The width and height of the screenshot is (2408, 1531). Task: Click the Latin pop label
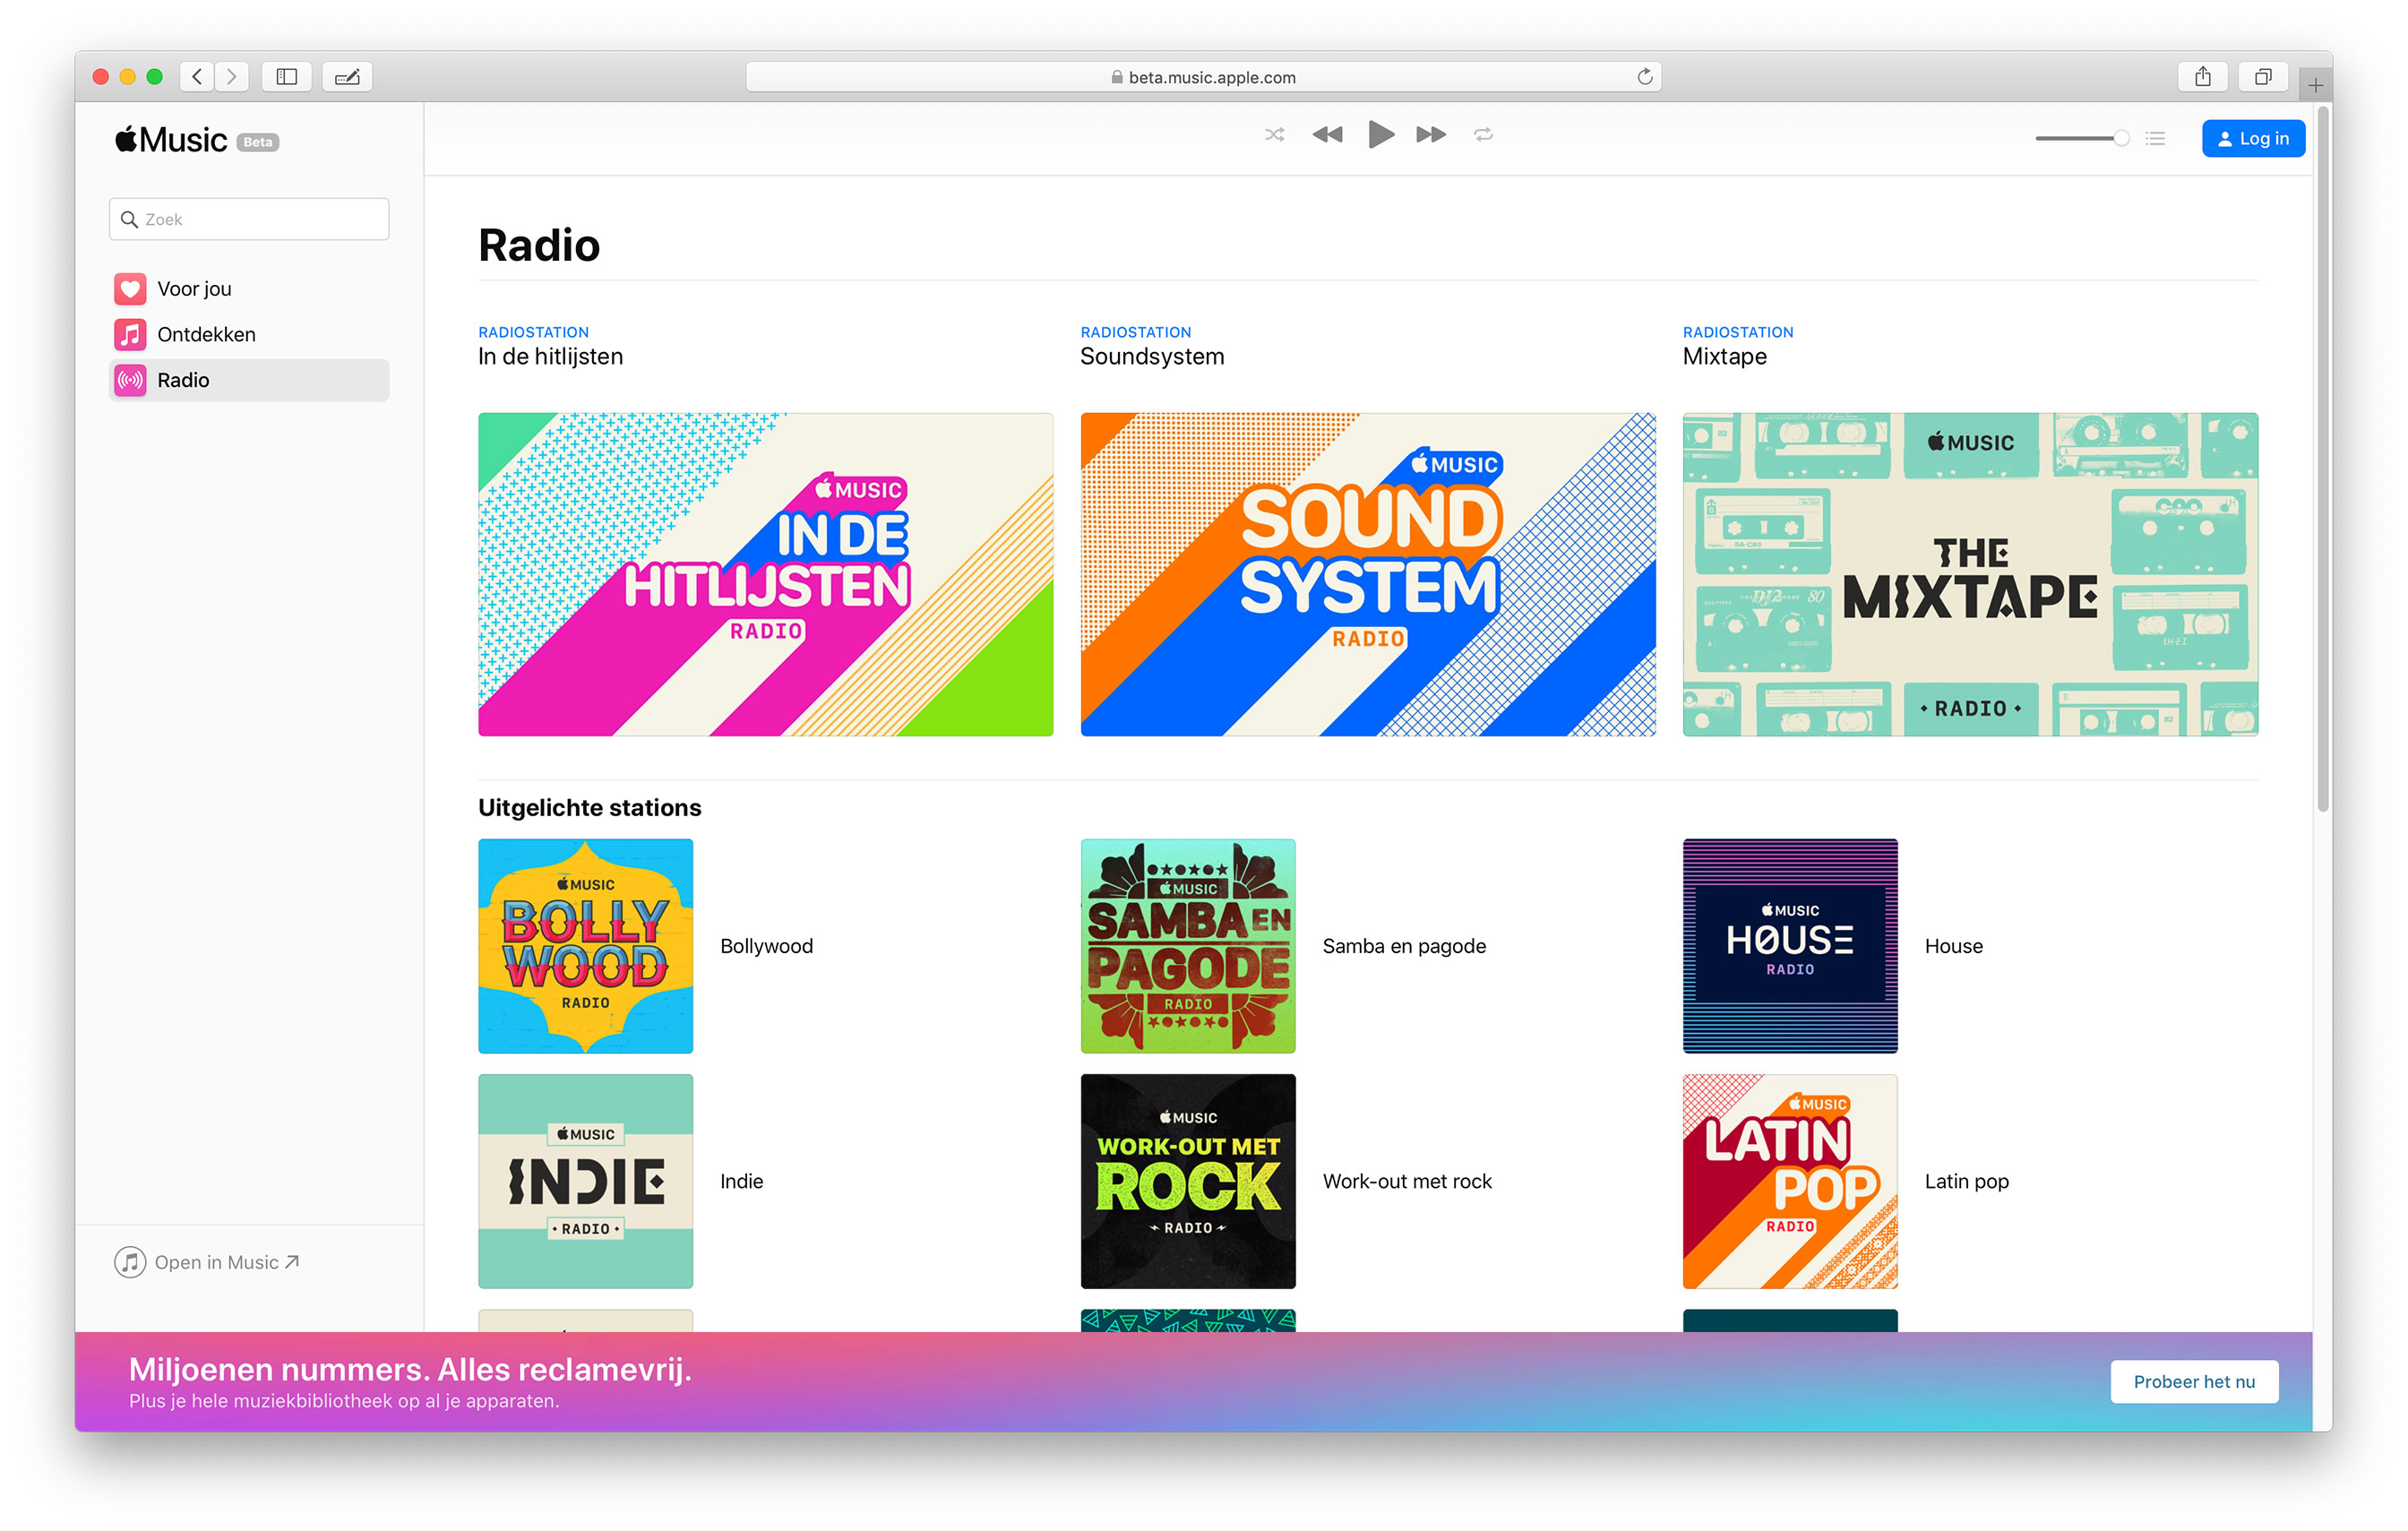click(x=1966, y=1181)
